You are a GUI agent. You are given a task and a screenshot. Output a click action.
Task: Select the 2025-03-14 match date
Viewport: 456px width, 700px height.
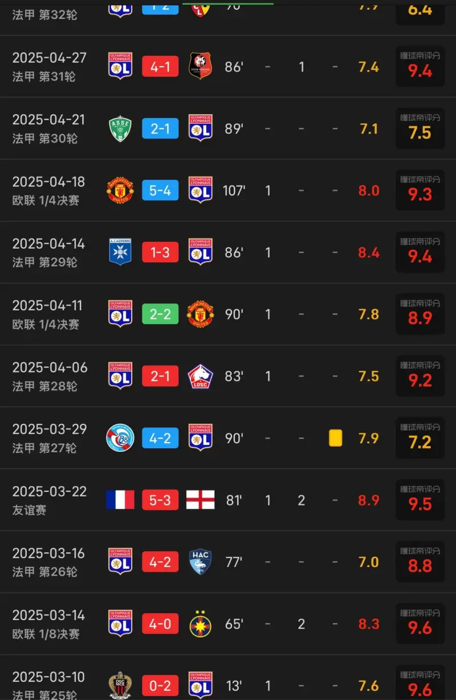tap(48, 615)
